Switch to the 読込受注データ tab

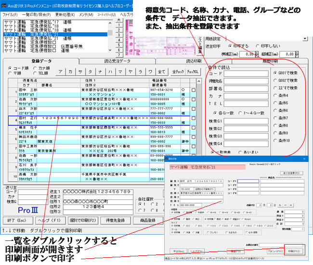(117, 61)
